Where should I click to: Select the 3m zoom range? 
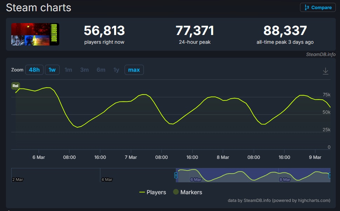pyautogui.click(x=84, y=70)
